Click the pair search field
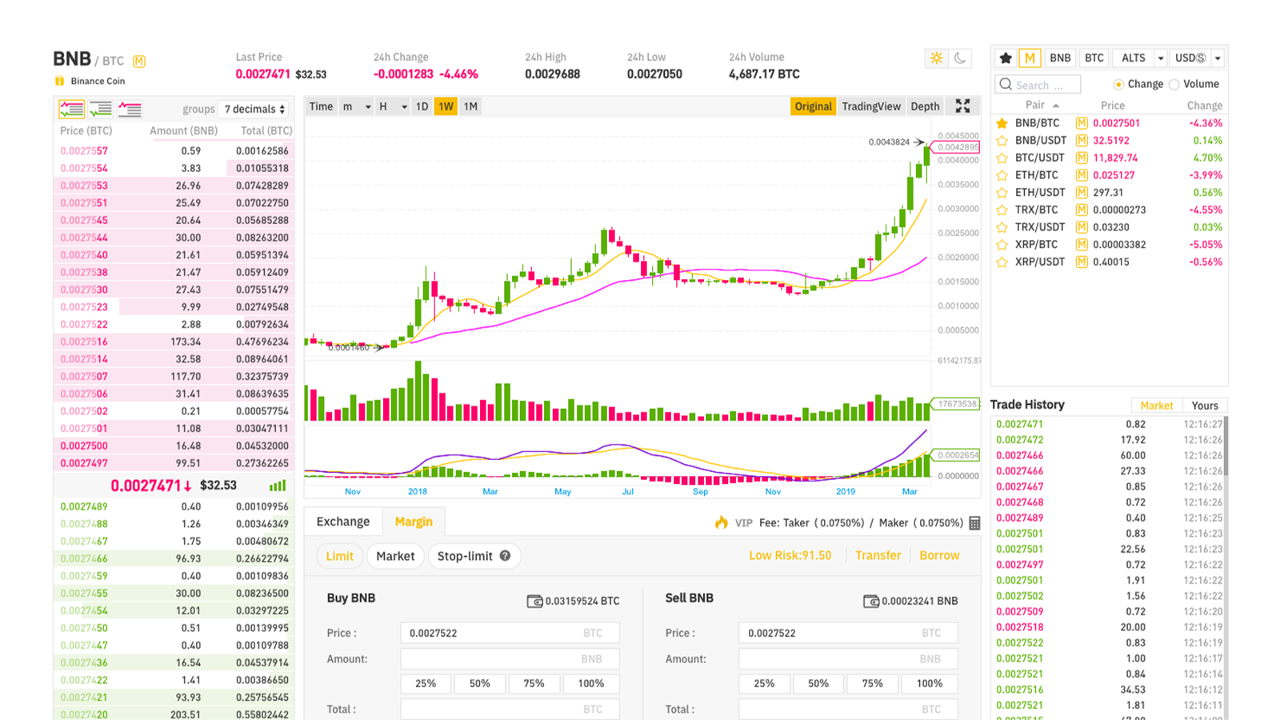Screen dimensions: 1280x720 coord(1038,84)
